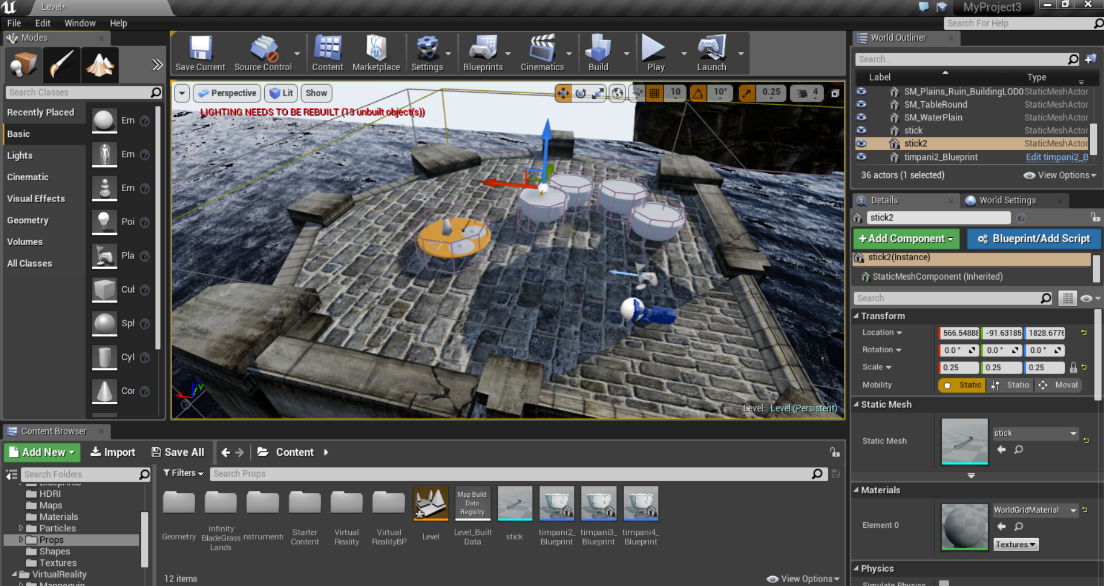This screenshot has height=586, width=1104.
Task: Click Add New in Content Browser
Action: click(42, 452)
